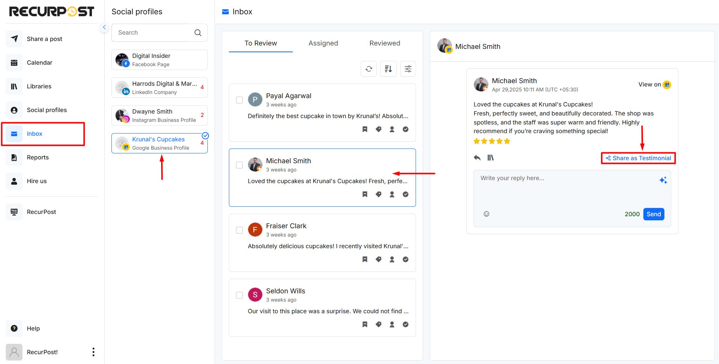The image size is (719, 364).
Task: Tag Fraiser Clark's review
Action: coord(378,259)
